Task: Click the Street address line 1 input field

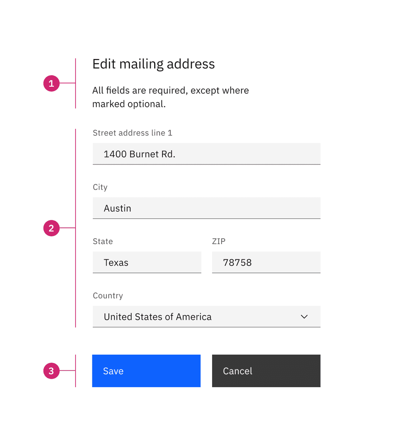Action: (x=206, y=154)
